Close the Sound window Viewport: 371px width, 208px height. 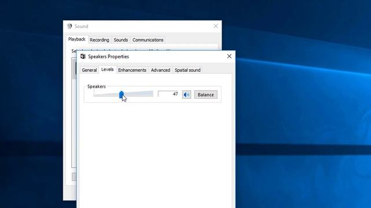pos(216,26)
